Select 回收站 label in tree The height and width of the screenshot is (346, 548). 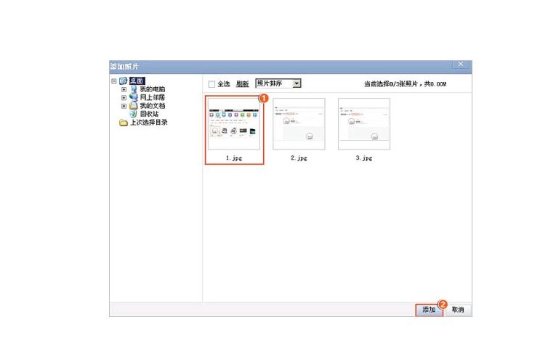click(149, 114)
